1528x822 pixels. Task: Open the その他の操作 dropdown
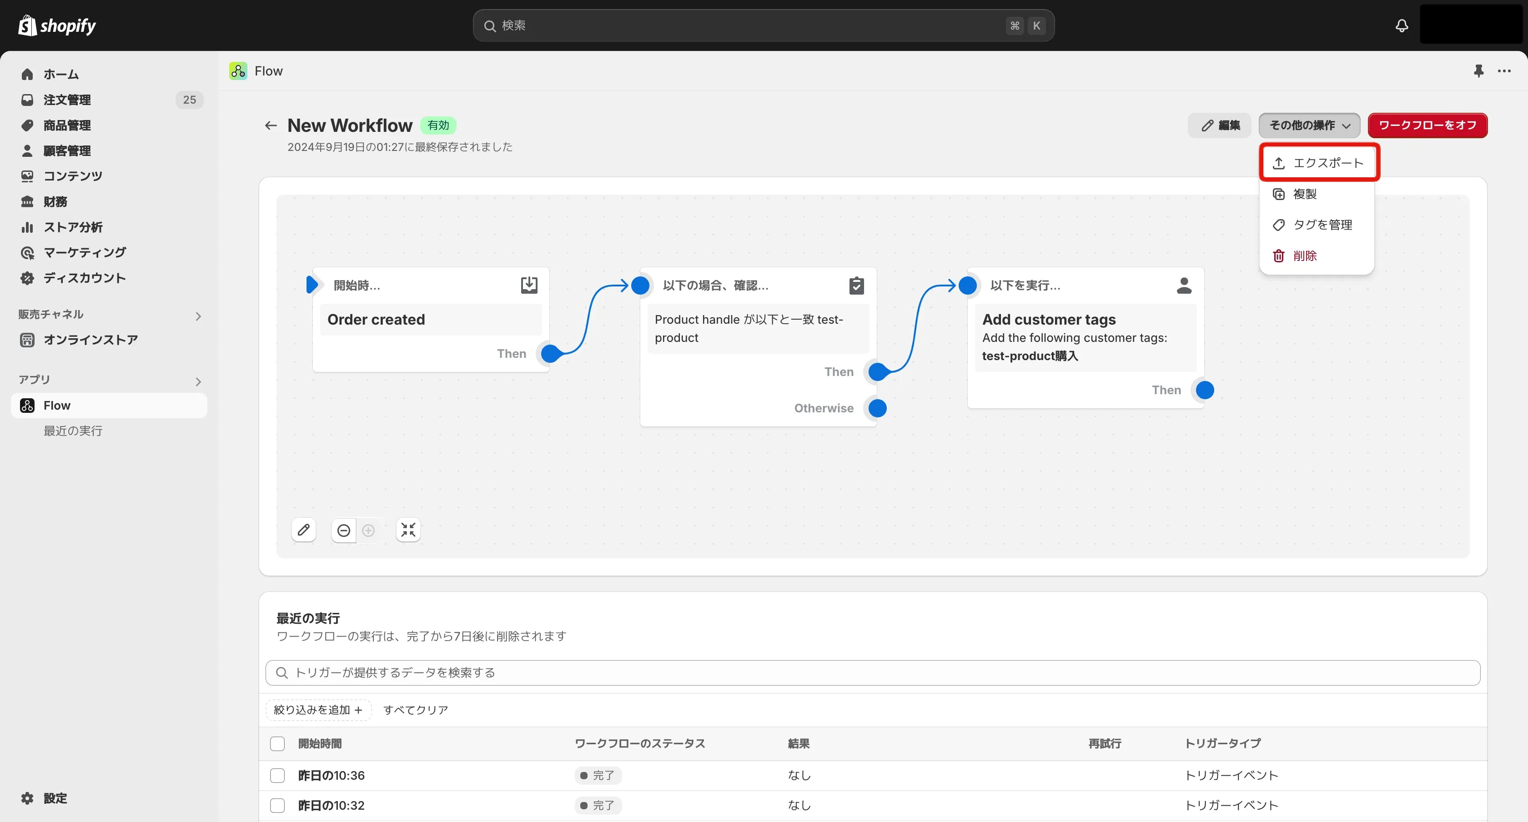pos(1309,125)
